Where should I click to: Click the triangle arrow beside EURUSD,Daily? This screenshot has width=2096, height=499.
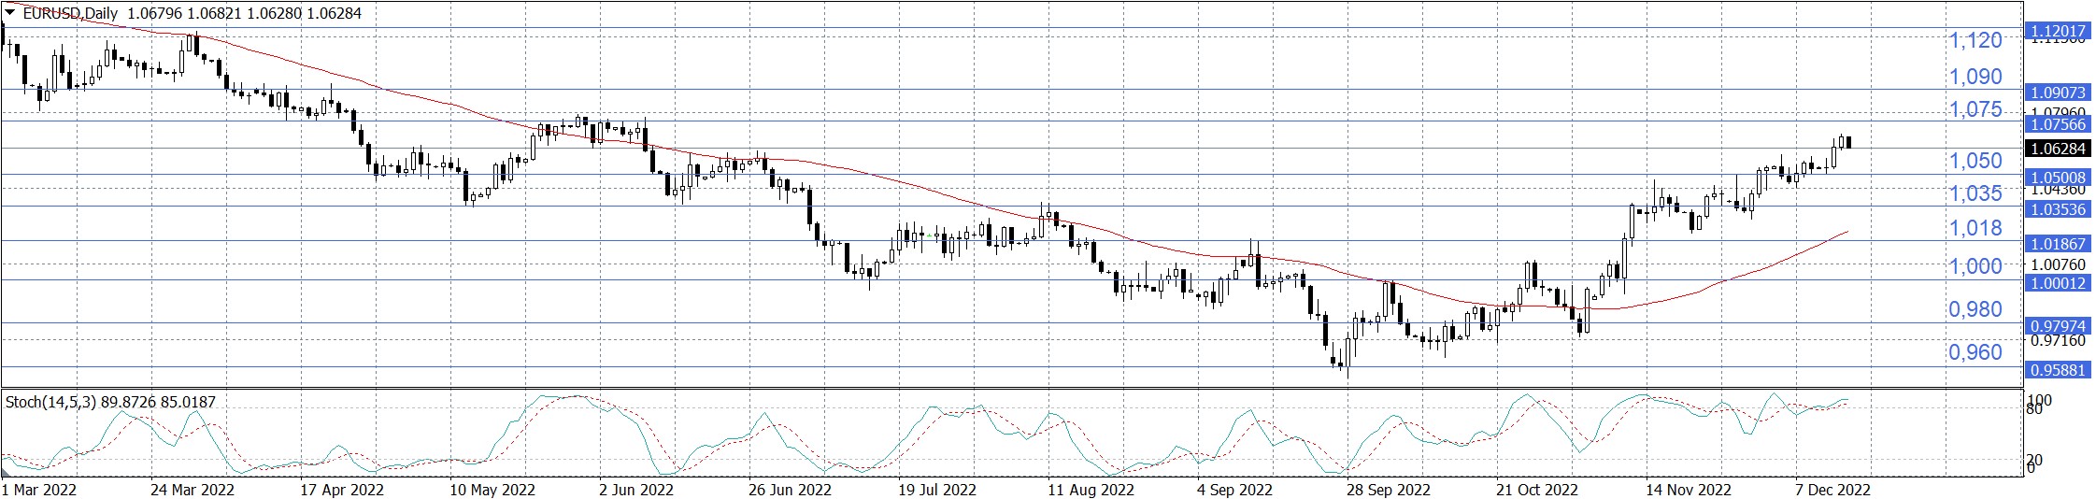[10, 13]
